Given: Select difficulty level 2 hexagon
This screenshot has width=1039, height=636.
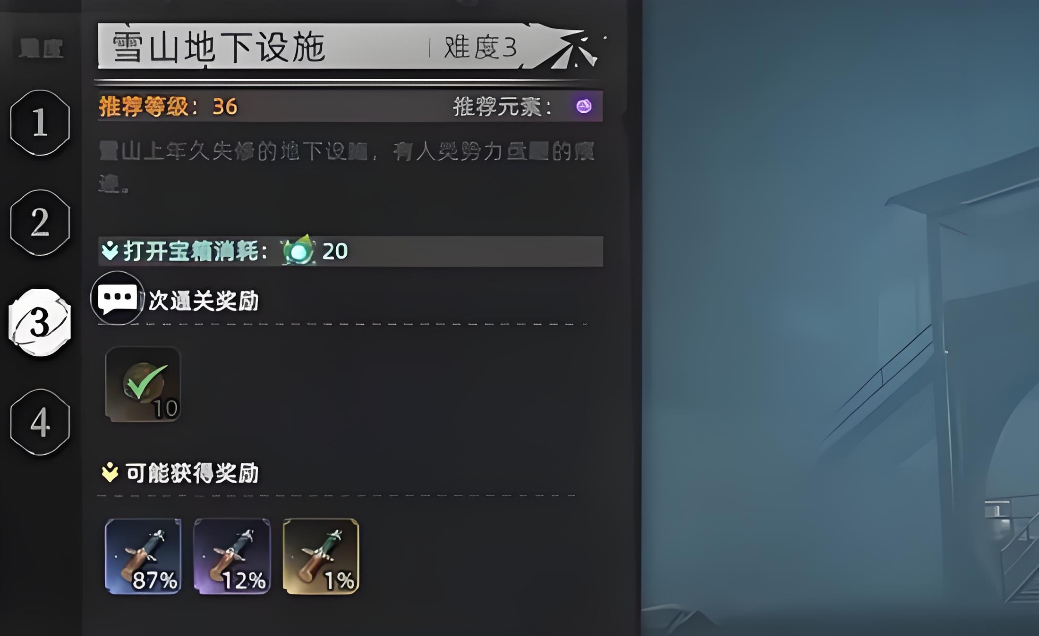Looking at the screenshot, I should (x=40, y=222).
